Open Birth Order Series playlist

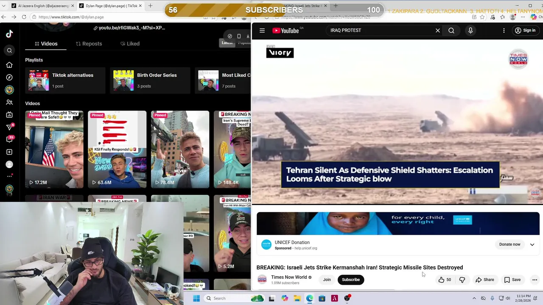coord(150,80)
